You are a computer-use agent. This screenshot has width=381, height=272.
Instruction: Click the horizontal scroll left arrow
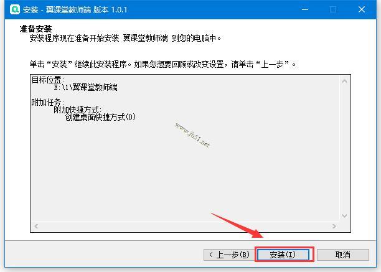(x=36, y=226)
